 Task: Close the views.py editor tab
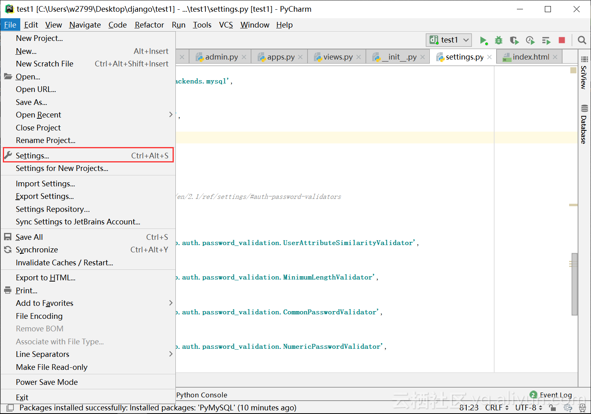pos(358,57)
